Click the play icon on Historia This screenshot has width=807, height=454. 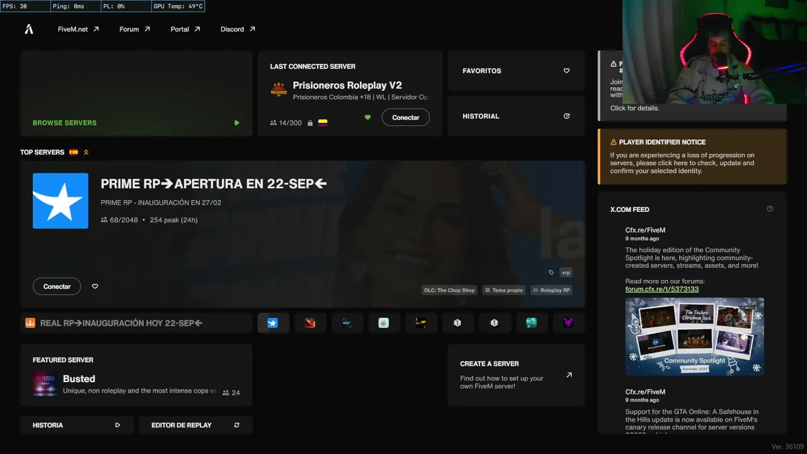[118, 425]
